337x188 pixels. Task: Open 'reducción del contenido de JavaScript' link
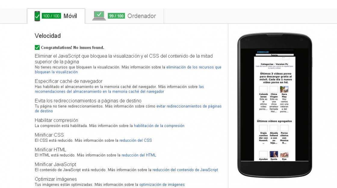pyautogui.click(x=185, y=170)
